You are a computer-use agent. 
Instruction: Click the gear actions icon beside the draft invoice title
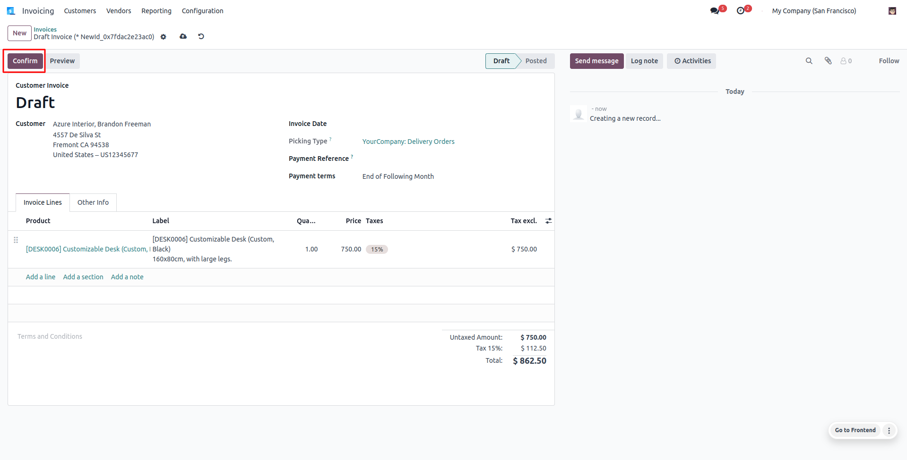[x=164, y=37]
